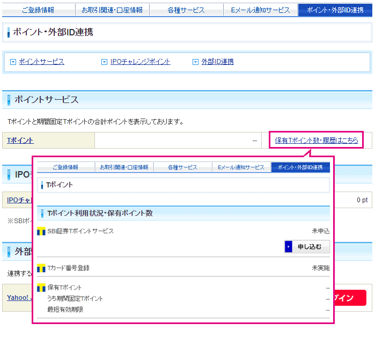Click the T icon next to Tカード番号登録

41,268
